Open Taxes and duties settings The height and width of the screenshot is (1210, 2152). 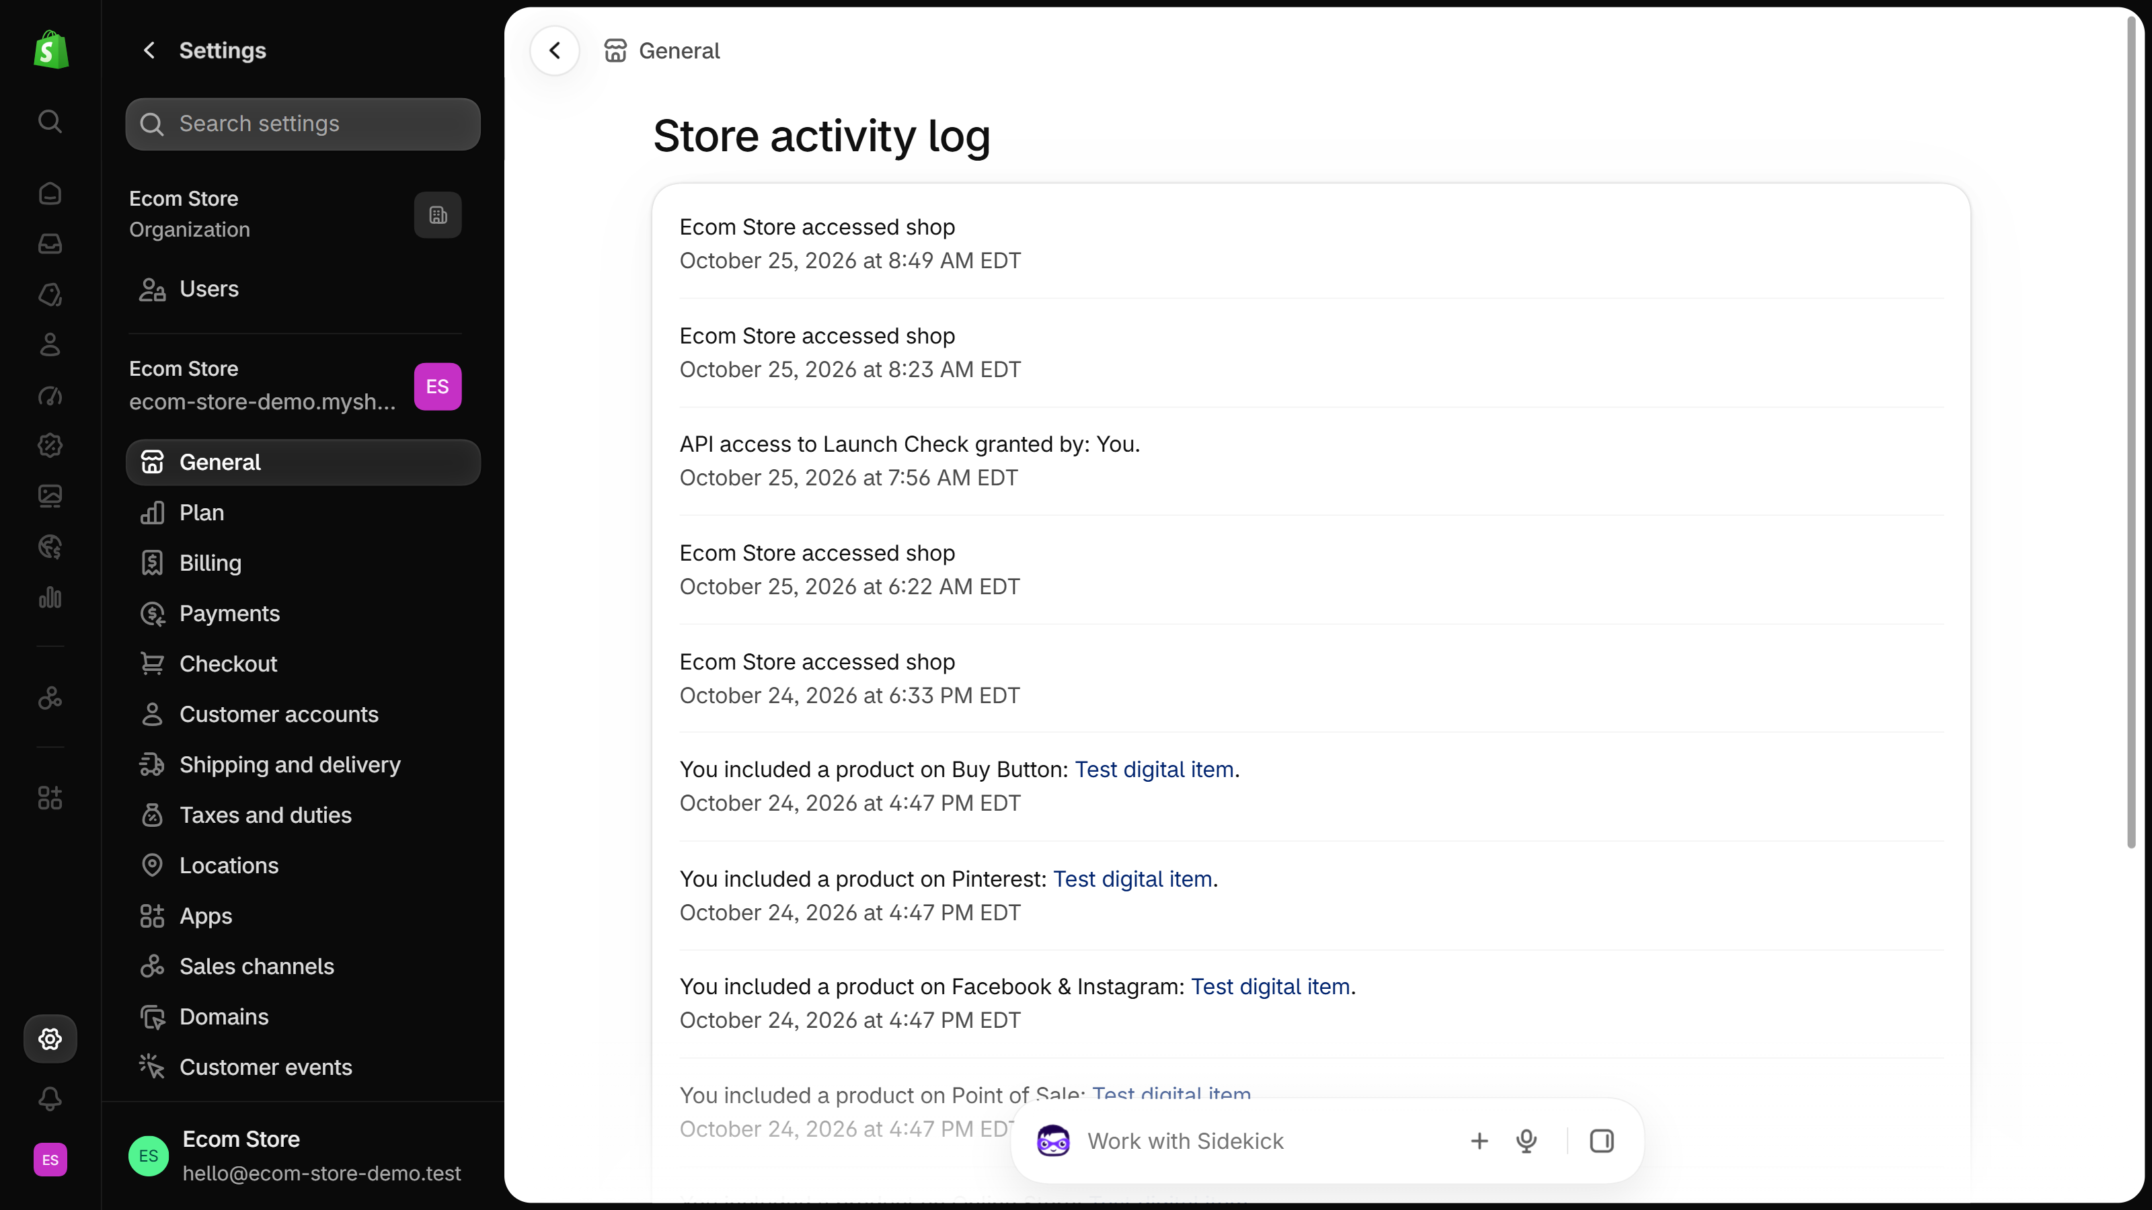click(303, 815)
